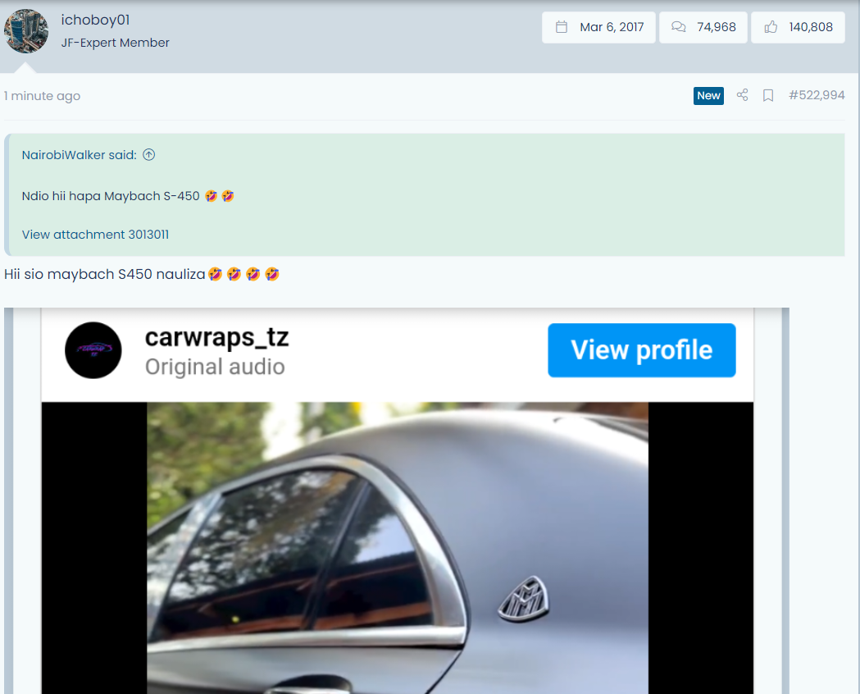Viewport: 860px width, 694px height.
Task: Click the 1 minute ago timestamp
Action: click(43, 96)
